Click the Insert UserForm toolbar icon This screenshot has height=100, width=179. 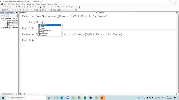tap(5, 10)
